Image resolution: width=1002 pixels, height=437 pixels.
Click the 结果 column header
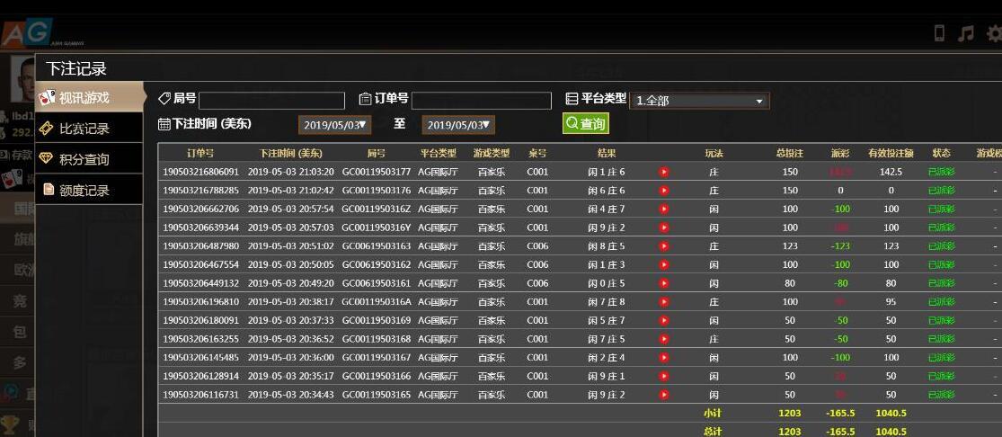[x=607, y=154]
